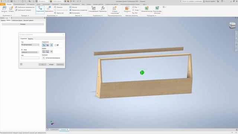Switch to the Пределы tab in dialog

(30, 39)
